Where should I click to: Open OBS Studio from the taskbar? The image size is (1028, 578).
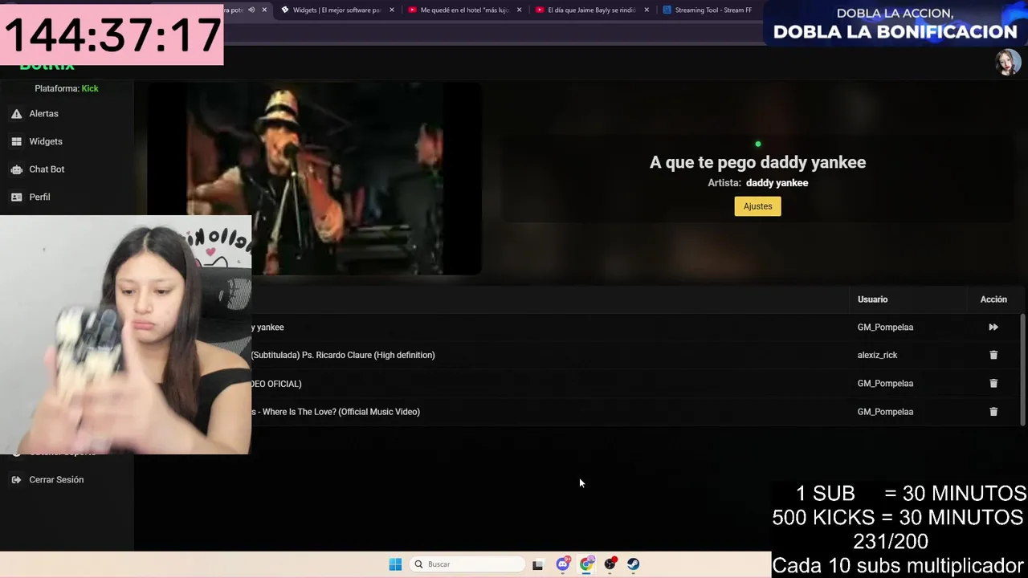[610, 564]
